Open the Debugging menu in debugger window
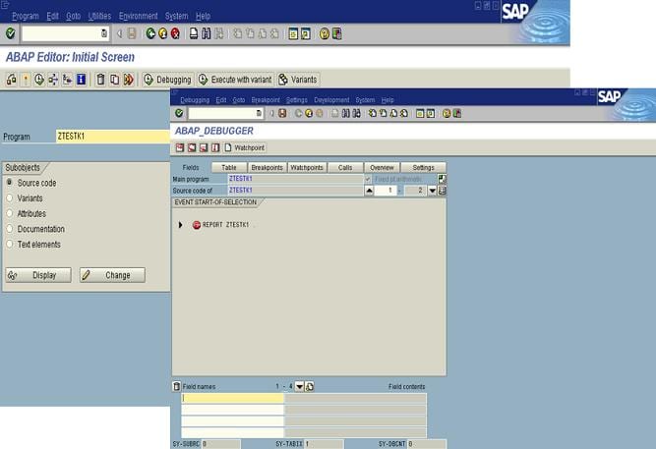The height and width of the screenshot is (449, 656). click(195, 100)
